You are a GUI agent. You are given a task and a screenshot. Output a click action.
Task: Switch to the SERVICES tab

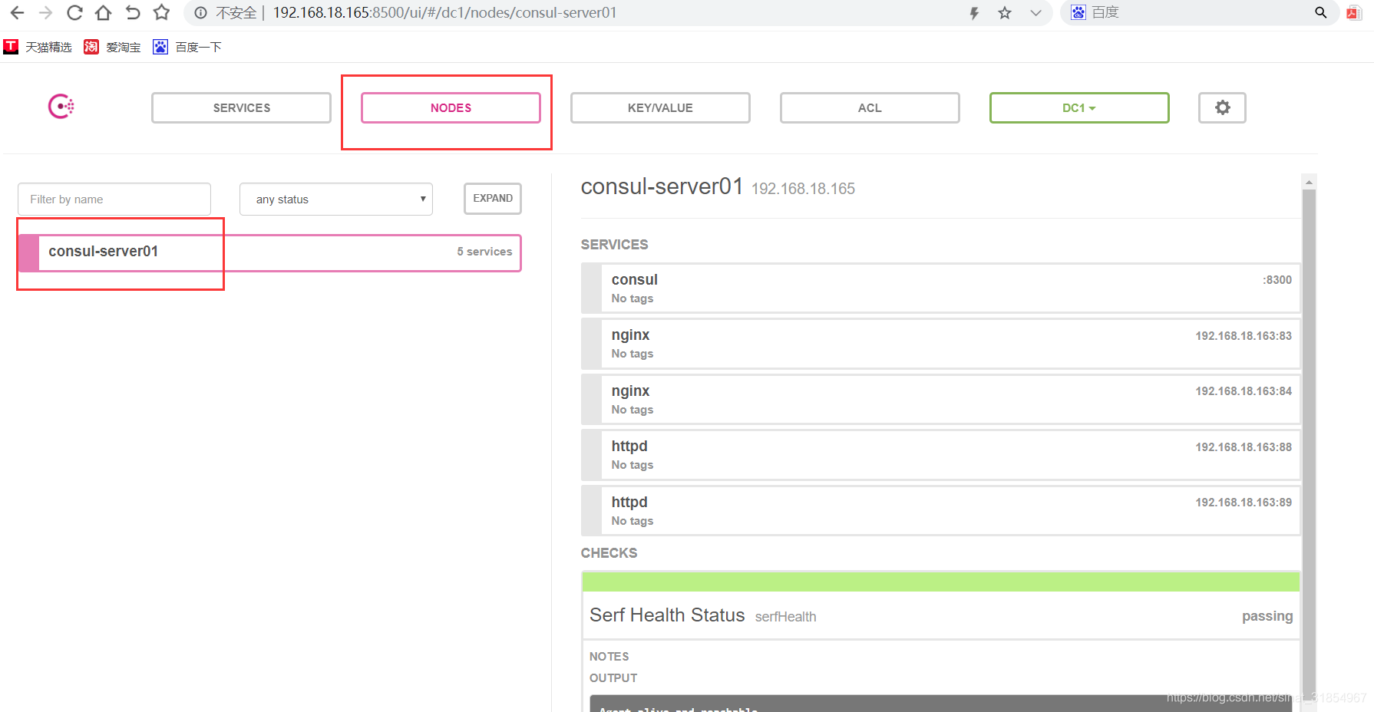241,107
